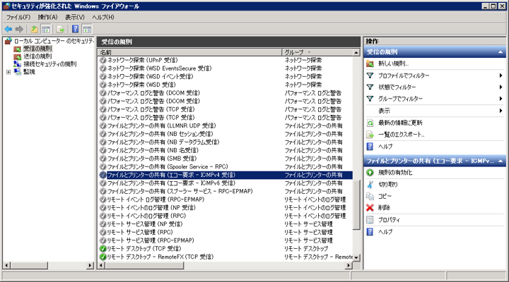Screen dimensions: 509x282
Task: Collapse the ファイルとプリンターの共有 actions section
Action: pyautogui.click(x=501, y=161)
